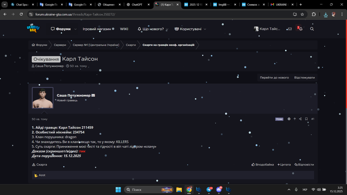This screenshot has height=195, width=347.
Task: Expand the Форуми dropdown chevron
Action: point(75,29)
